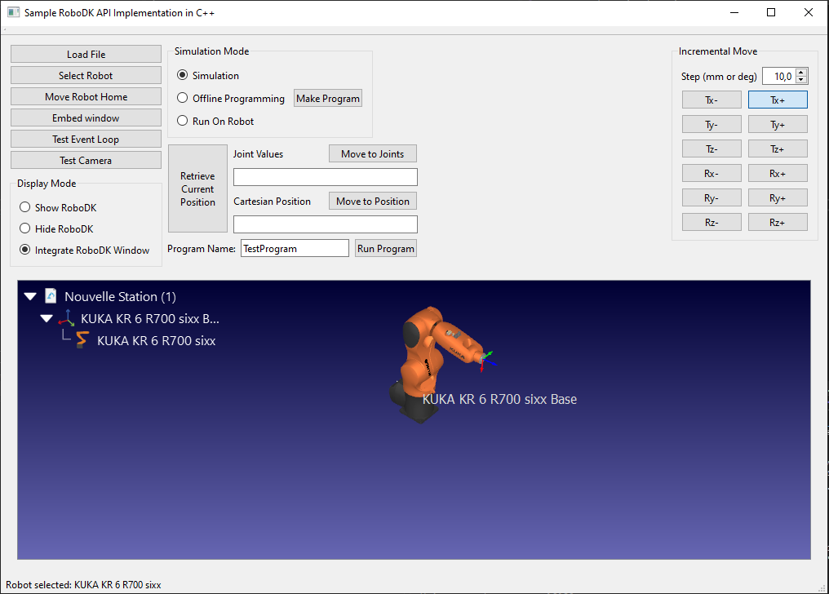Viewport: 829px width, 594px height.
Task: Enable Run On Robot mode
Action: 183,122
